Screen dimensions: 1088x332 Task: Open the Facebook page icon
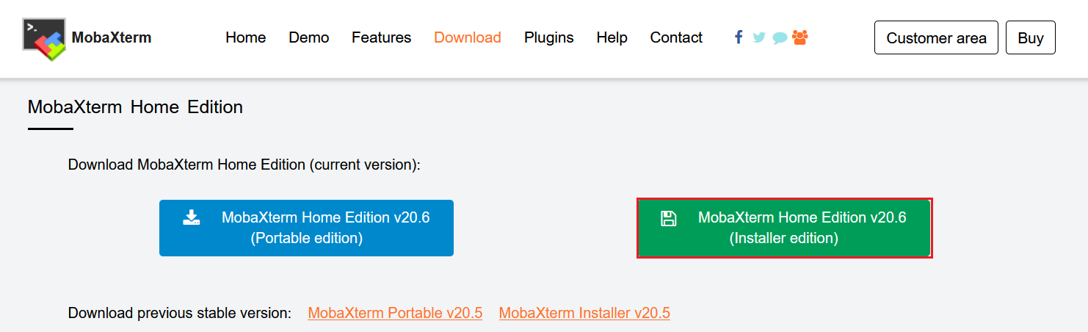[x=739, y=37]
